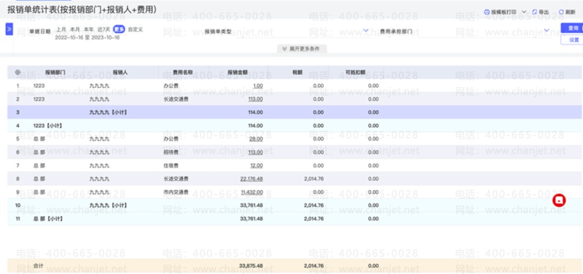Select the 近7天 date range
This screenshot has height=274, width=583.
coord(104,29)
